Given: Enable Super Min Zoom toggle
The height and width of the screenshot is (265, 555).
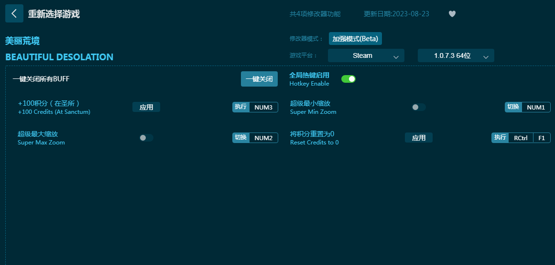Looking at the screenshot, I should 418,107.
